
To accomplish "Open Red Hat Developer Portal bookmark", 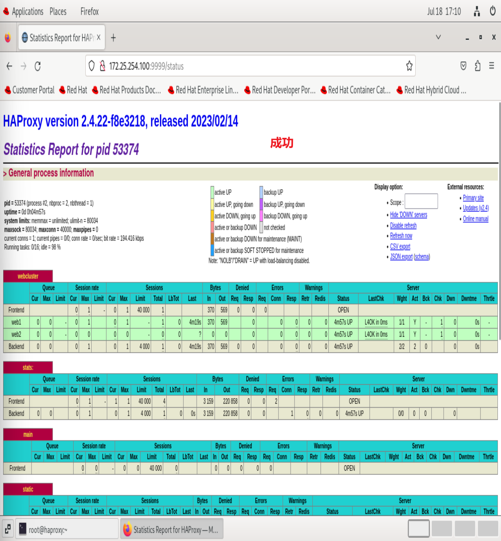I will tap(280, 90).
